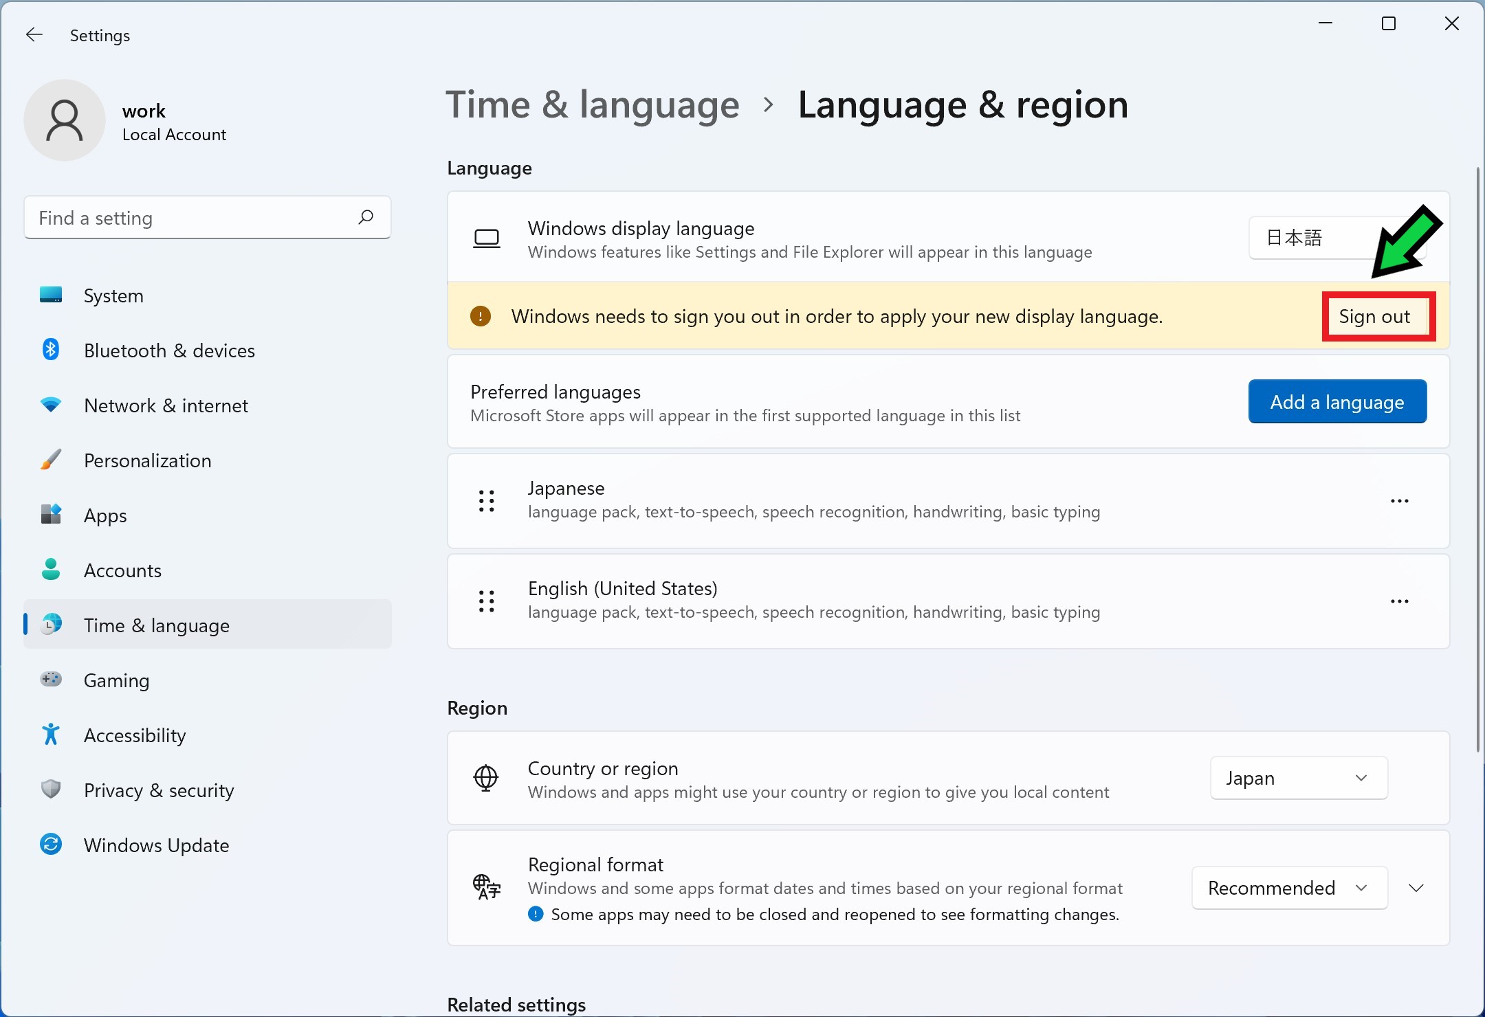Open Privacy & security category
This screenshot has height=1017, width=1485.
(208, 790)
